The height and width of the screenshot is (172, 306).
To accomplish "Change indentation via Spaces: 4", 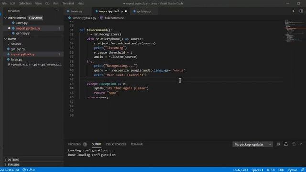I will (257, 170).
